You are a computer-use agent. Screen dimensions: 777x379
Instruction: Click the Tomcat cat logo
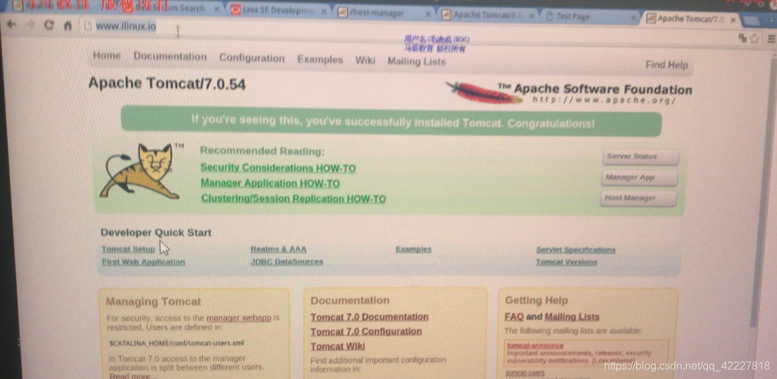click(x=140, y=172)
